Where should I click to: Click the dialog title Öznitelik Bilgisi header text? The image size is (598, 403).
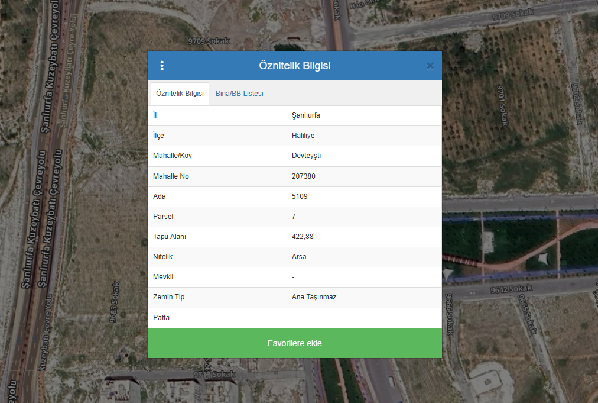294,66
